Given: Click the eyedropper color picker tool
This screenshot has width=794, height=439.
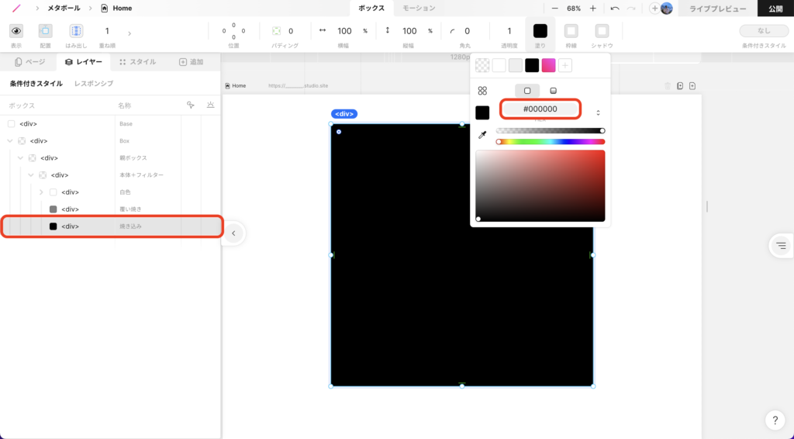Looking at the screenshot, I should (482, 135).
